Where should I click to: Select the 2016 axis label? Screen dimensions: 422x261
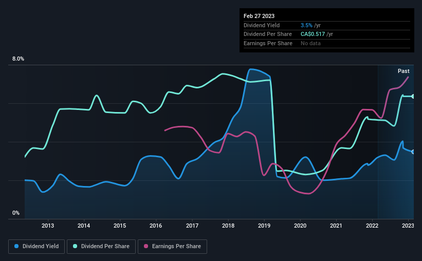pos(156,226)
